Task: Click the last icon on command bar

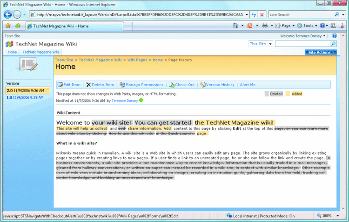Action: click(x=342, y=26)
